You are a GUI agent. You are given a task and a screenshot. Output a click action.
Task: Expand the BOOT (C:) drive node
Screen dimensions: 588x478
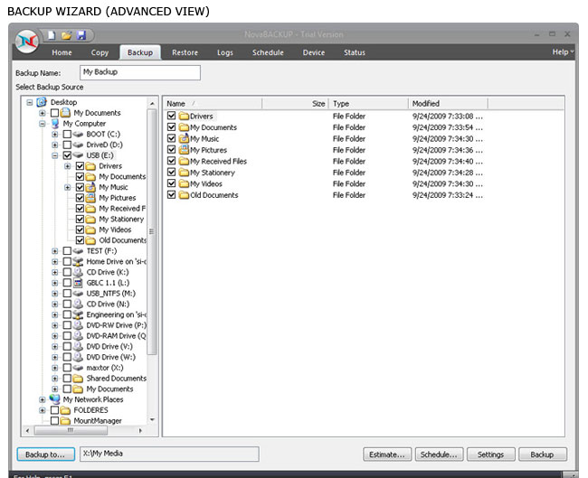[55, 134]
